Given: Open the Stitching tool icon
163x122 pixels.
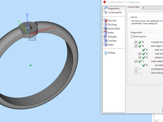Looking at the screenshot, I should click(105, 24).
